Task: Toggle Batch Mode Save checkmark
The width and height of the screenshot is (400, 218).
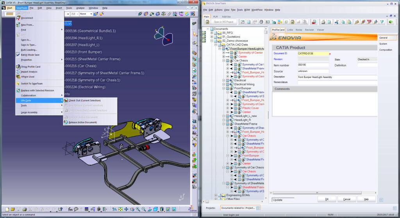Action: pos(18,55)
